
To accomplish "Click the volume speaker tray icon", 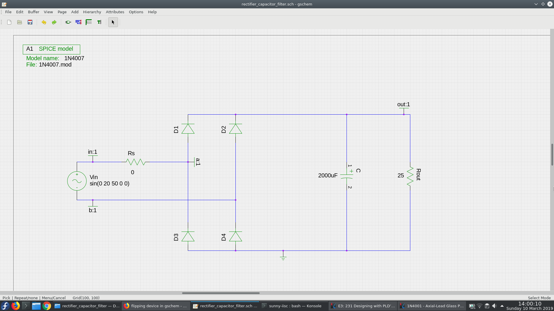I will point(494,306).
